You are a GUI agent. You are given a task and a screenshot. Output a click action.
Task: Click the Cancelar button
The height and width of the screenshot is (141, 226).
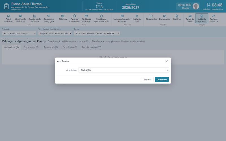click(147, 80)
